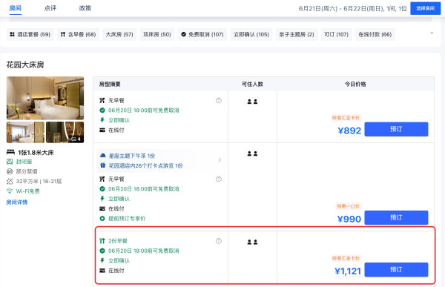Open the photo gallery thumbnail showing 4

pos(65,132)
